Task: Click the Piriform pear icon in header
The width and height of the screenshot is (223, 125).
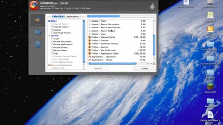Action: point(152,6)
